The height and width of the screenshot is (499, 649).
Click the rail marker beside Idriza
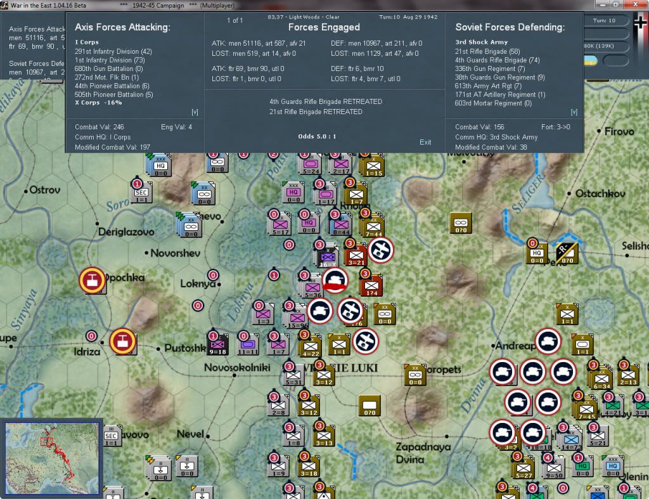(122, 341)
